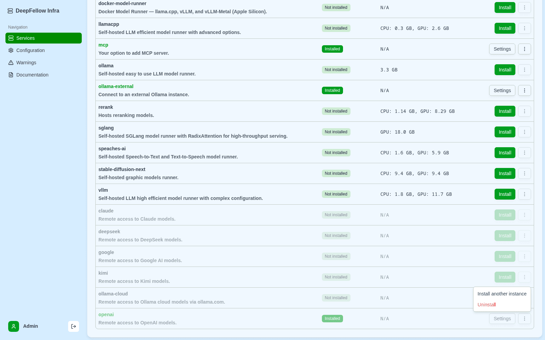The height and width of the screenshot is (340, 545).
Task: Open the more-options menu for docker-model-runner
Action: [x=525, y=7]
